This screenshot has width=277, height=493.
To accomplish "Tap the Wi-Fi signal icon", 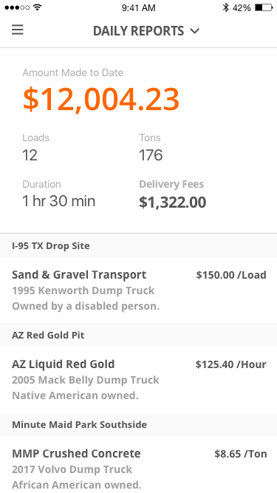I will 38,7.
